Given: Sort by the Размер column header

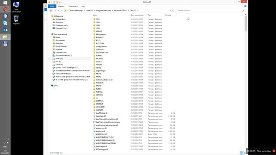Looking at the screenshot, I should (168, 15).
